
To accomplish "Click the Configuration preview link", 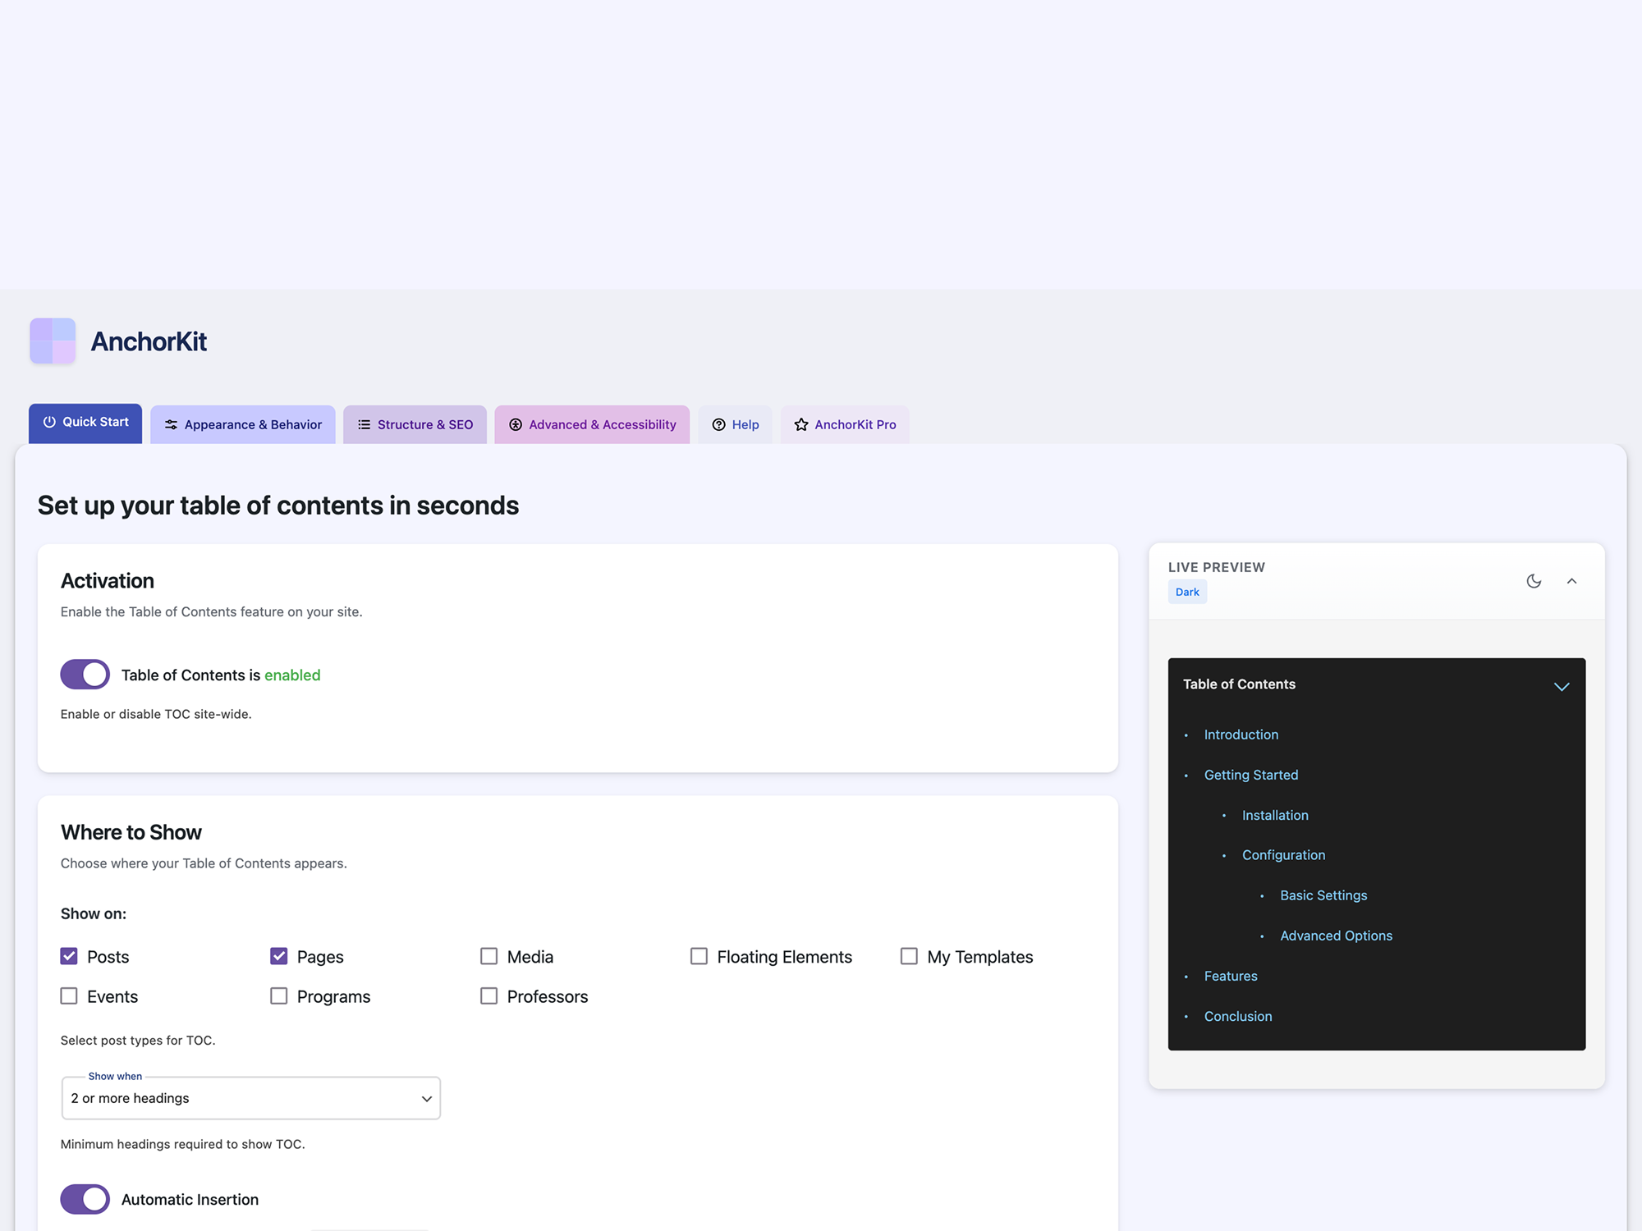I will click(x=1283, y=855).
